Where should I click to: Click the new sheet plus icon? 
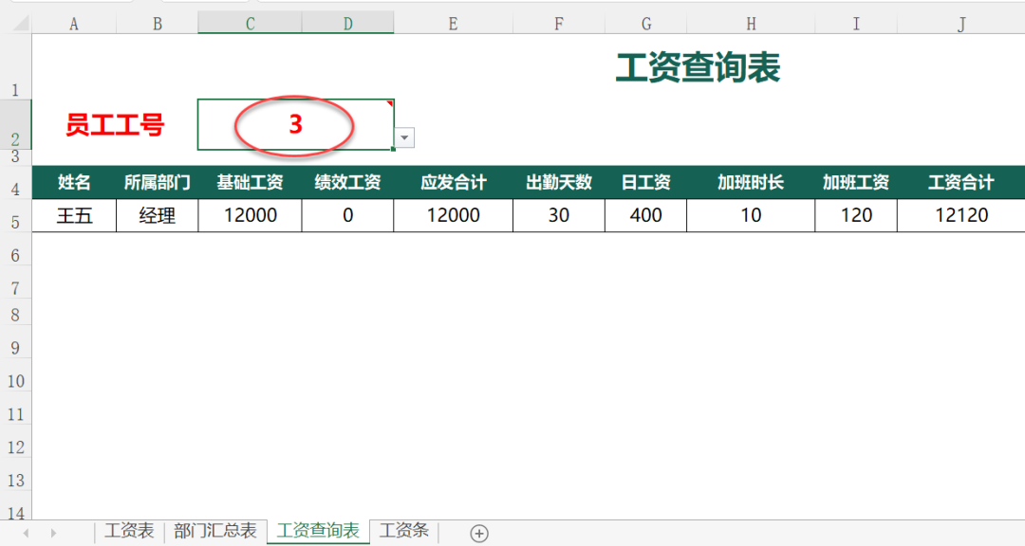(479, 534)
